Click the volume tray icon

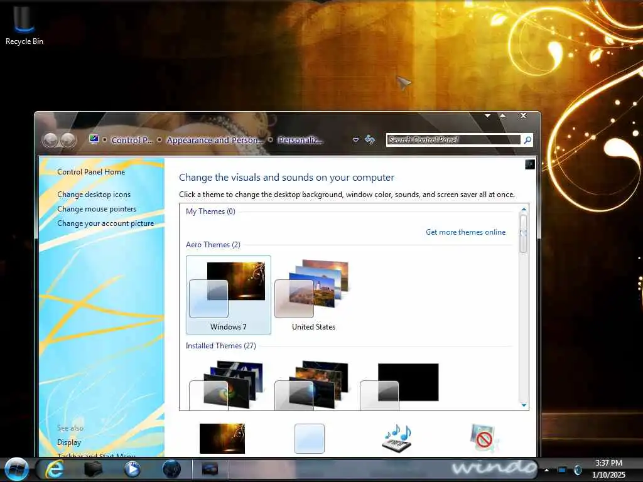(x=578, y=470)
